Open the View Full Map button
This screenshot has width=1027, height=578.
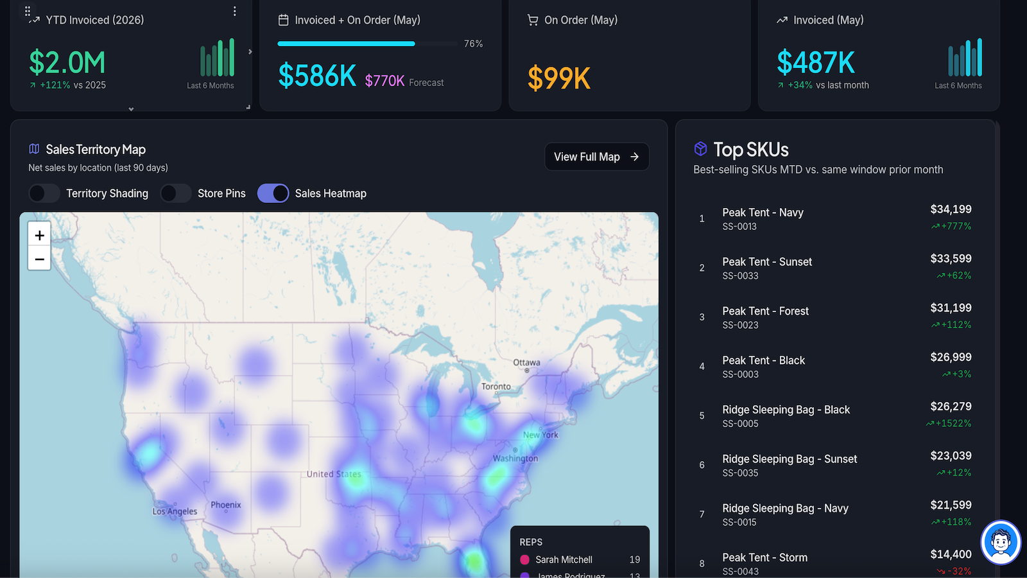click(597, 157)
